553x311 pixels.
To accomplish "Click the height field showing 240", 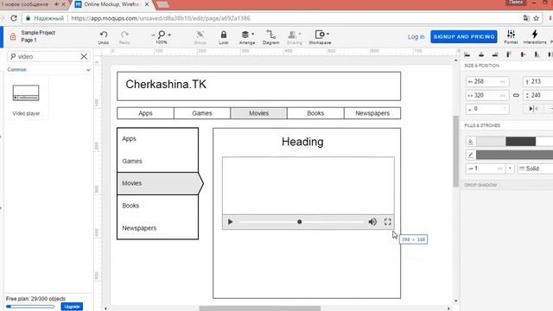I will tap(537, 95).
